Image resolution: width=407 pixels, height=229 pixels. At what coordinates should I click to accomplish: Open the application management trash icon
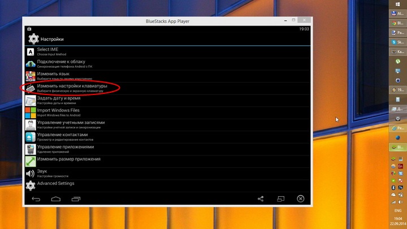coord(31,149)
